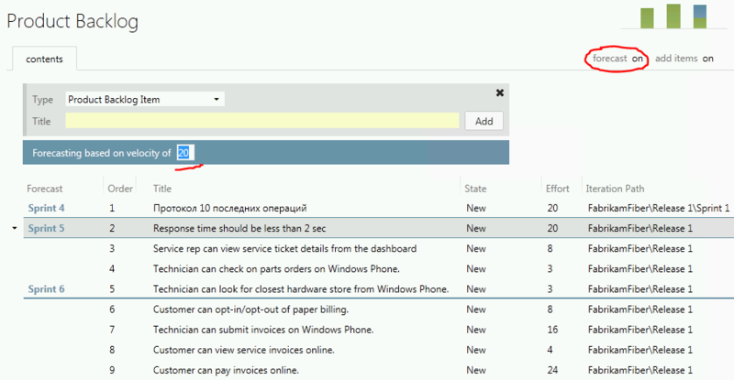Image resolution: width=734 pixels, height=380 pixels.
Task: Open the Sprint 5 forecast link
Action: pyautogui.click(x=47, y=228)
